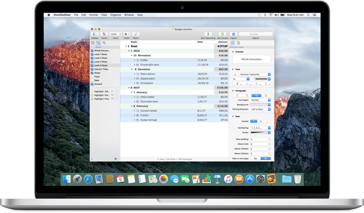Open the document inspector page icon

[238, 43]
